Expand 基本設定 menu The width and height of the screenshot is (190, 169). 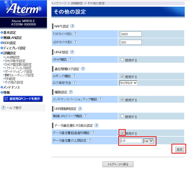pos(8,33)
